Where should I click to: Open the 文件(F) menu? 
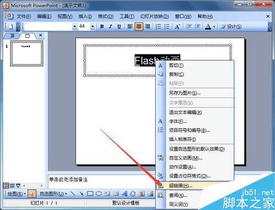[x=24, y=16]
